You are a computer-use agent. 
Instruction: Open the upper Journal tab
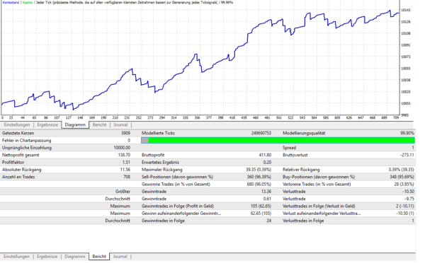pyautogui.click(x=120, y=124)
